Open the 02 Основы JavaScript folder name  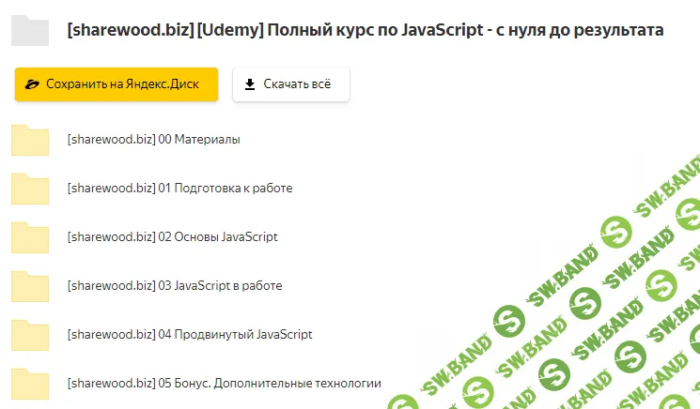(x=172, y=237)
